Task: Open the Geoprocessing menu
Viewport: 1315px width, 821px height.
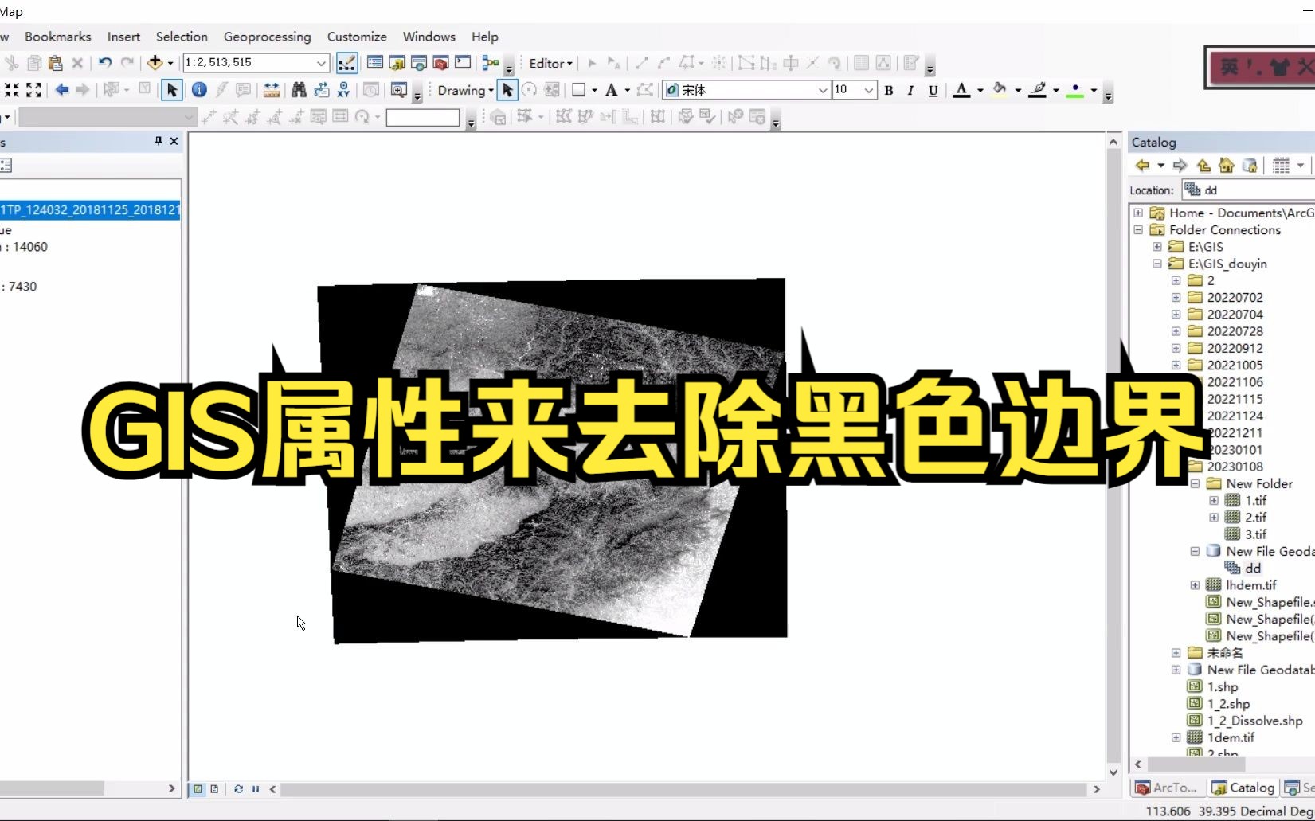Action: tap(267, 37)
